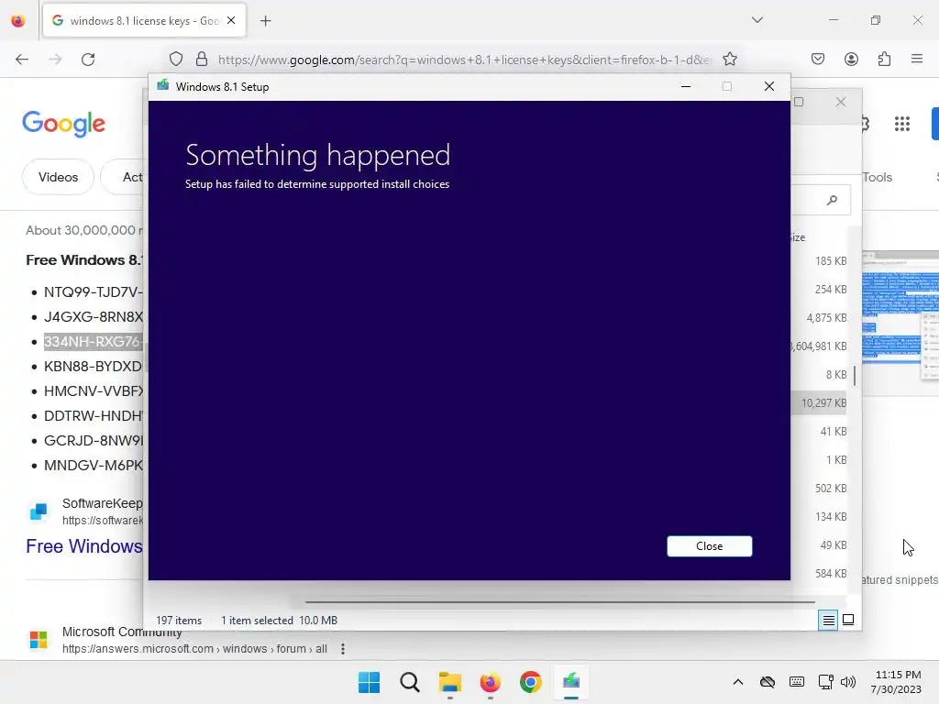Select the MNDGV-M6PK license key text
The image size is (939, 704).
[x=94, y=465]
